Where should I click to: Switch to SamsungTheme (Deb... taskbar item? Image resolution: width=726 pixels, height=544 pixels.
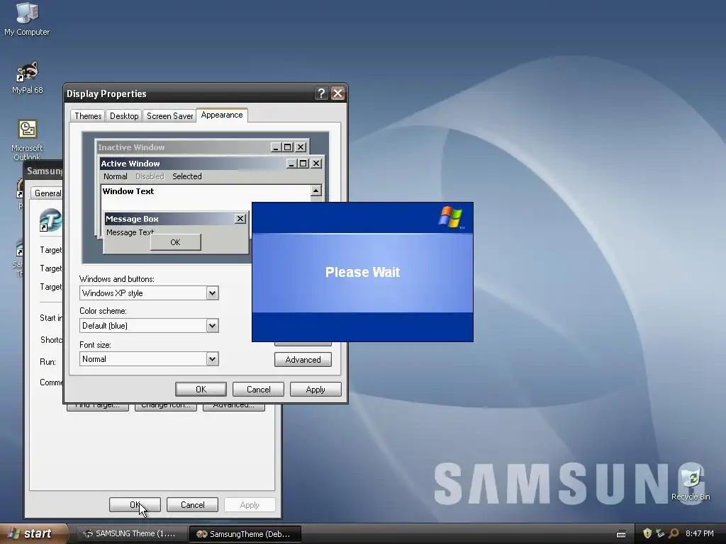click(x=245, y=534)
